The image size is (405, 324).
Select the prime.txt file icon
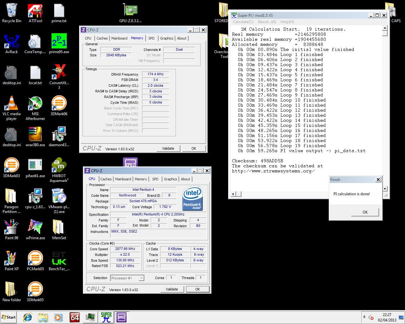[59, 13]
